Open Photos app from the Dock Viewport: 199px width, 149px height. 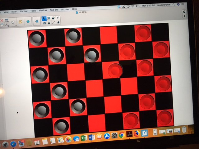pyautogui.click(x=68, y=139)
